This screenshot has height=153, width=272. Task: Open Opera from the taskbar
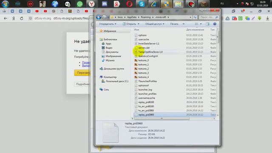129,4
